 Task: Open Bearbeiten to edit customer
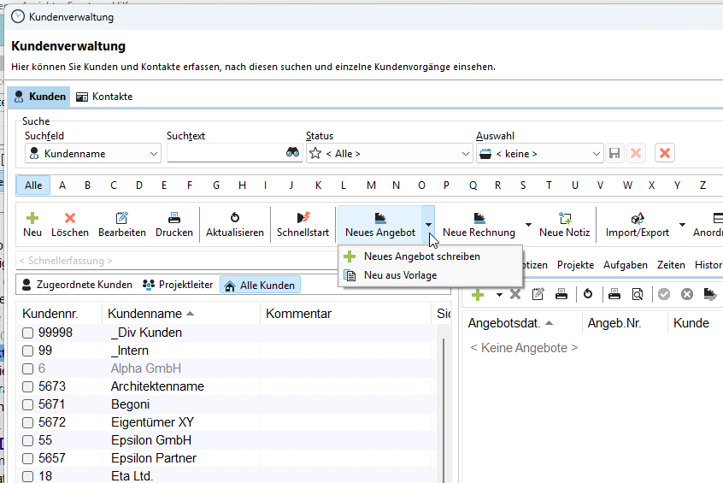121,219
